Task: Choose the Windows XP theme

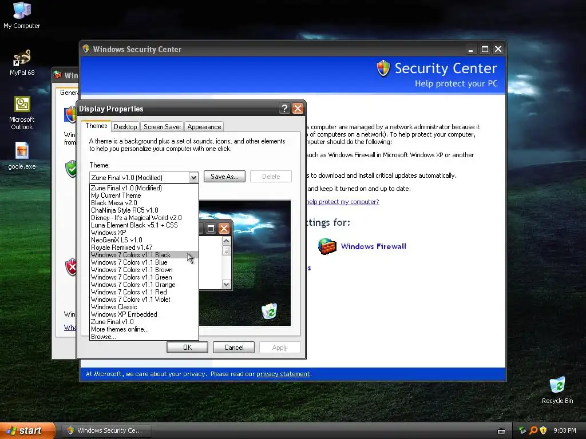Action: point(144,233)
